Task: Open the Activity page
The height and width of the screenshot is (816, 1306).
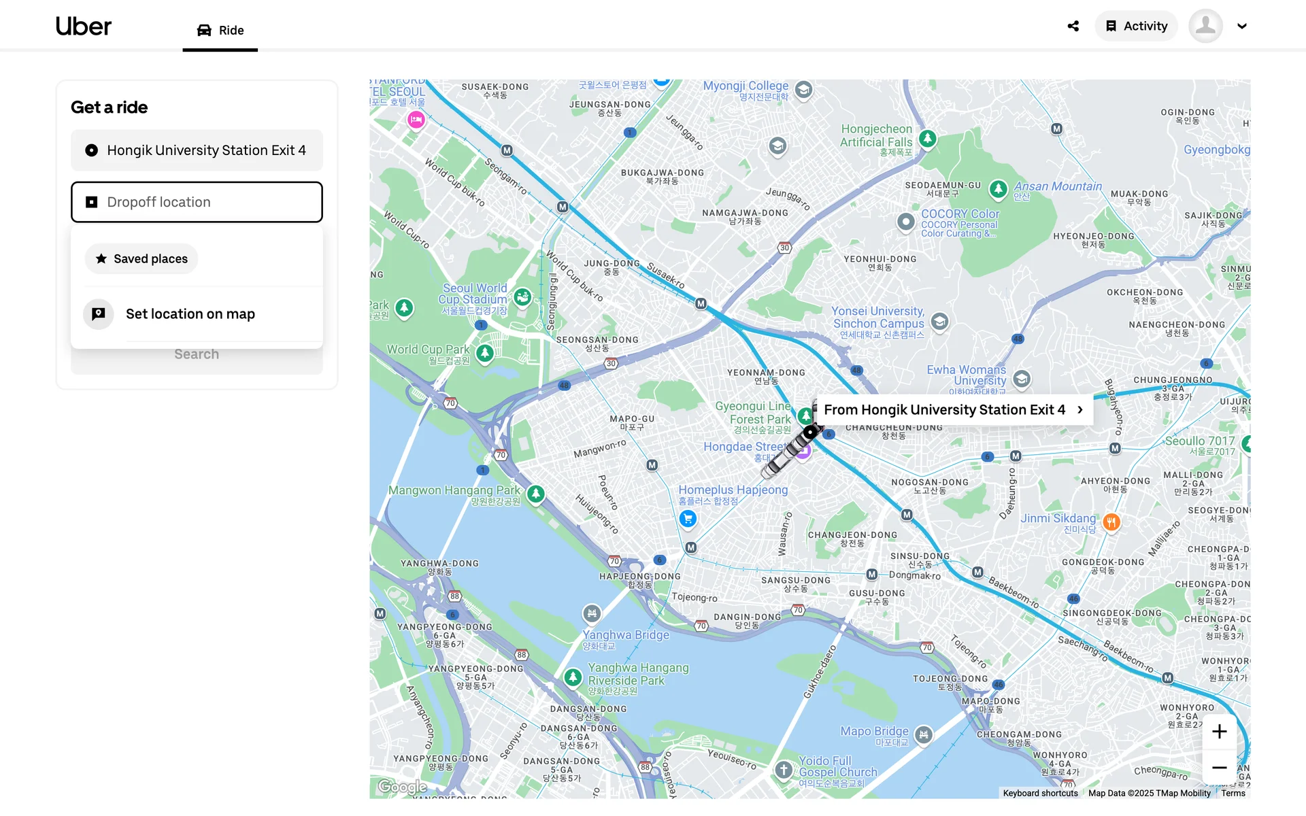Action: point(1136,26)
